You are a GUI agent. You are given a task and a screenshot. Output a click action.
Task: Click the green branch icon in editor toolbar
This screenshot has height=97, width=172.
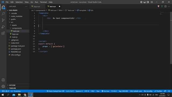[162, 6]
